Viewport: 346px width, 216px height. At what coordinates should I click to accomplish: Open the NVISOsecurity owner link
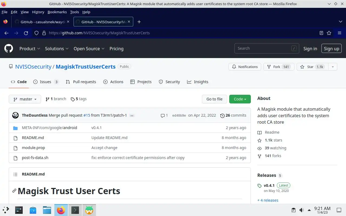pos(33,67)
